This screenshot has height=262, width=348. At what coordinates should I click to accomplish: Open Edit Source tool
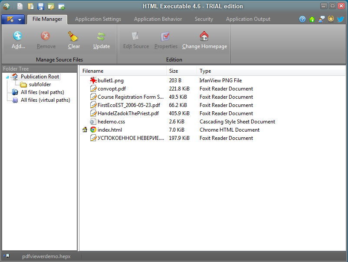pyautogui.click(x=135, y=36)
